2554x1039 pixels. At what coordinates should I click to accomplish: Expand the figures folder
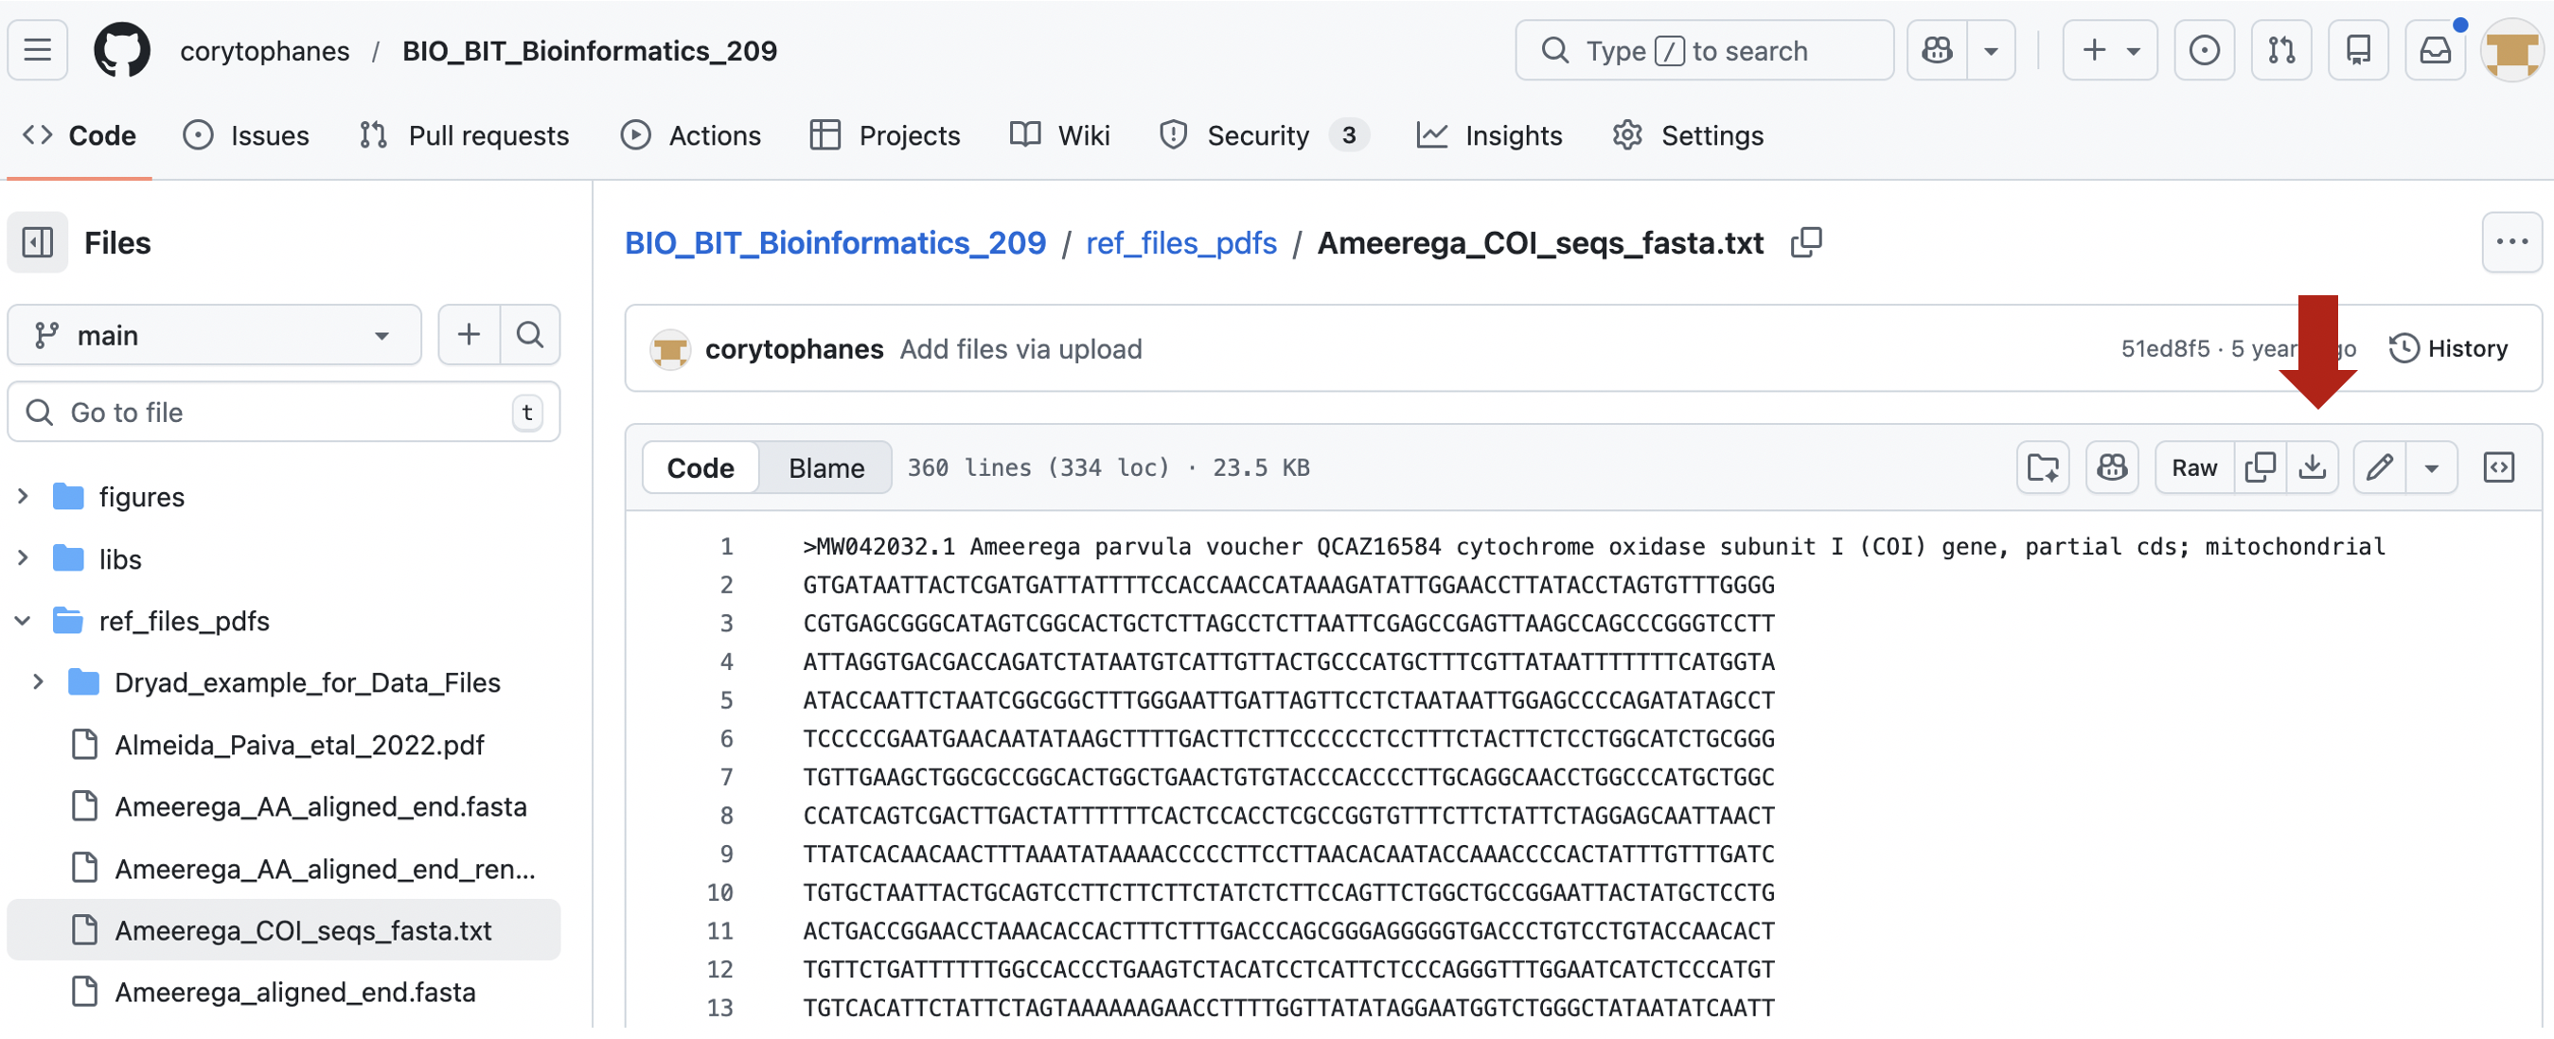point(23,497)
